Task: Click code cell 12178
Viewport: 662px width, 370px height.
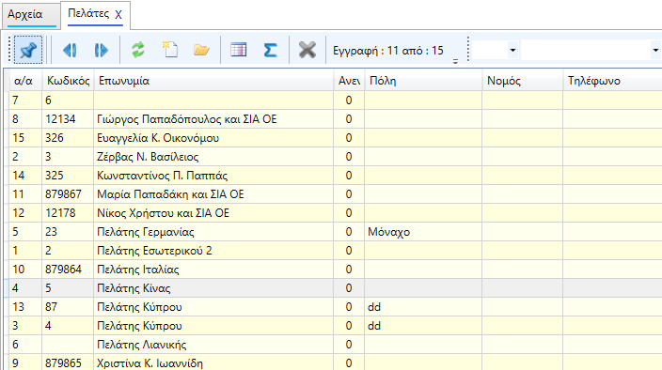Action: click(x=68, y=213)
